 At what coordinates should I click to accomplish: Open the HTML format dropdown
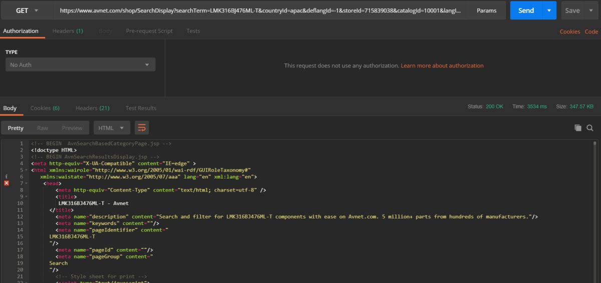coord(112,128)
